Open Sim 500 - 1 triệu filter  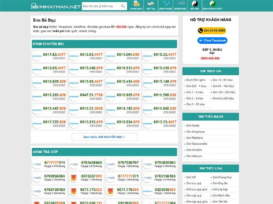click(196, 86)
